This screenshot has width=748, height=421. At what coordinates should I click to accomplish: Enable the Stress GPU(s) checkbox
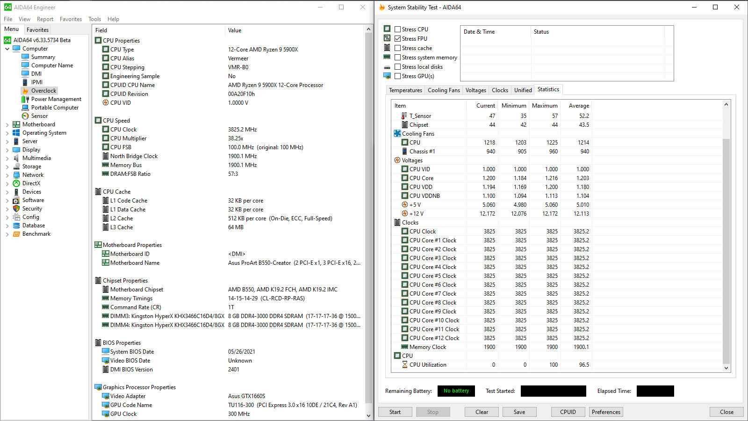pyautogui.click(x=397, y=76)
